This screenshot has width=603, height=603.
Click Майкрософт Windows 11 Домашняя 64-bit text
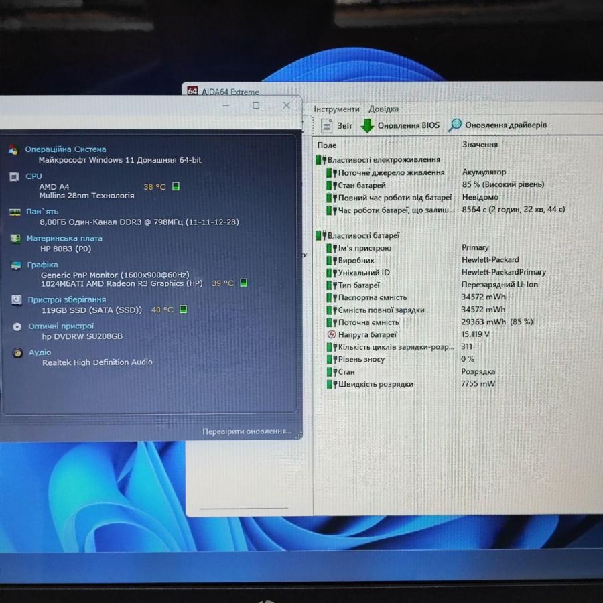click(120, 160)
